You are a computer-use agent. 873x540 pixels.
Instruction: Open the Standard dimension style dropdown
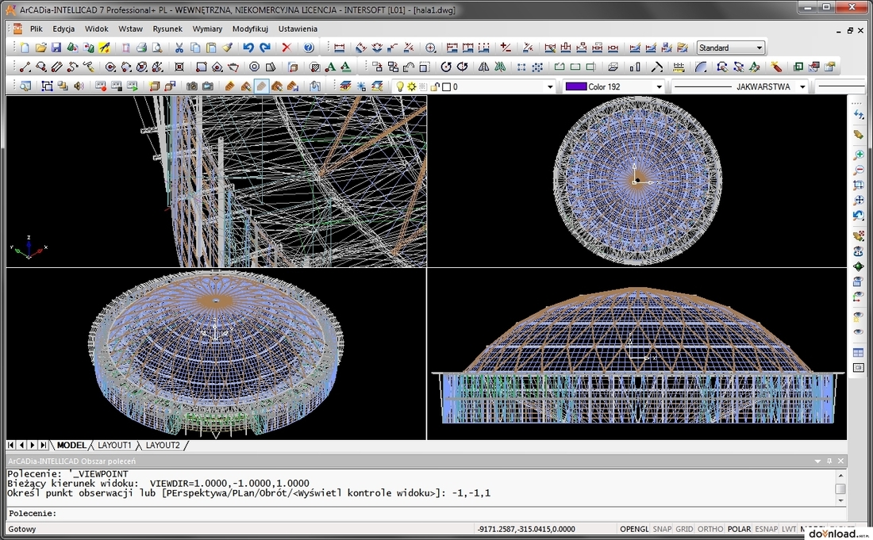pos(759,48)
